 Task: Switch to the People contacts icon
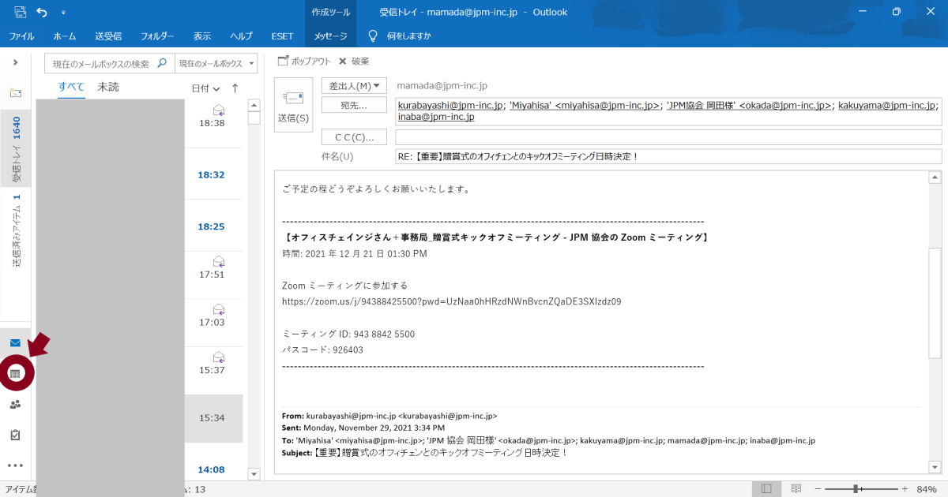coord(15,405)
